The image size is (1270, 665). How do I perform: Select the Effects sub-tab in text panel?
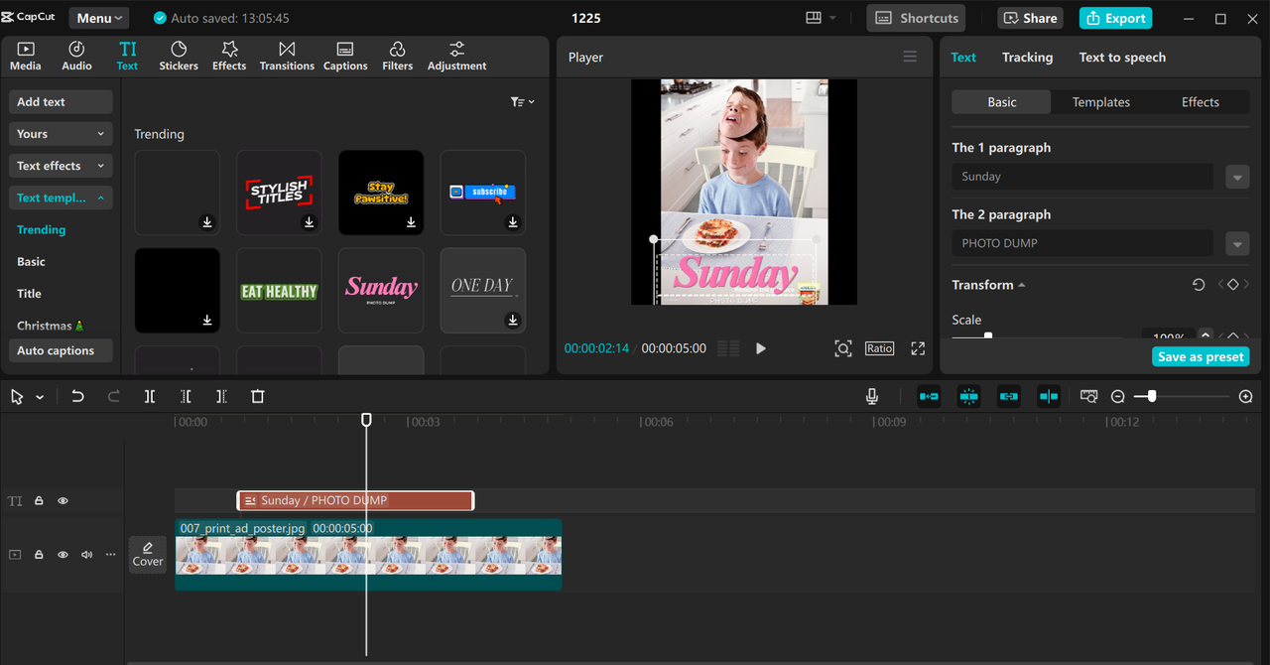tap(1200, 102)
